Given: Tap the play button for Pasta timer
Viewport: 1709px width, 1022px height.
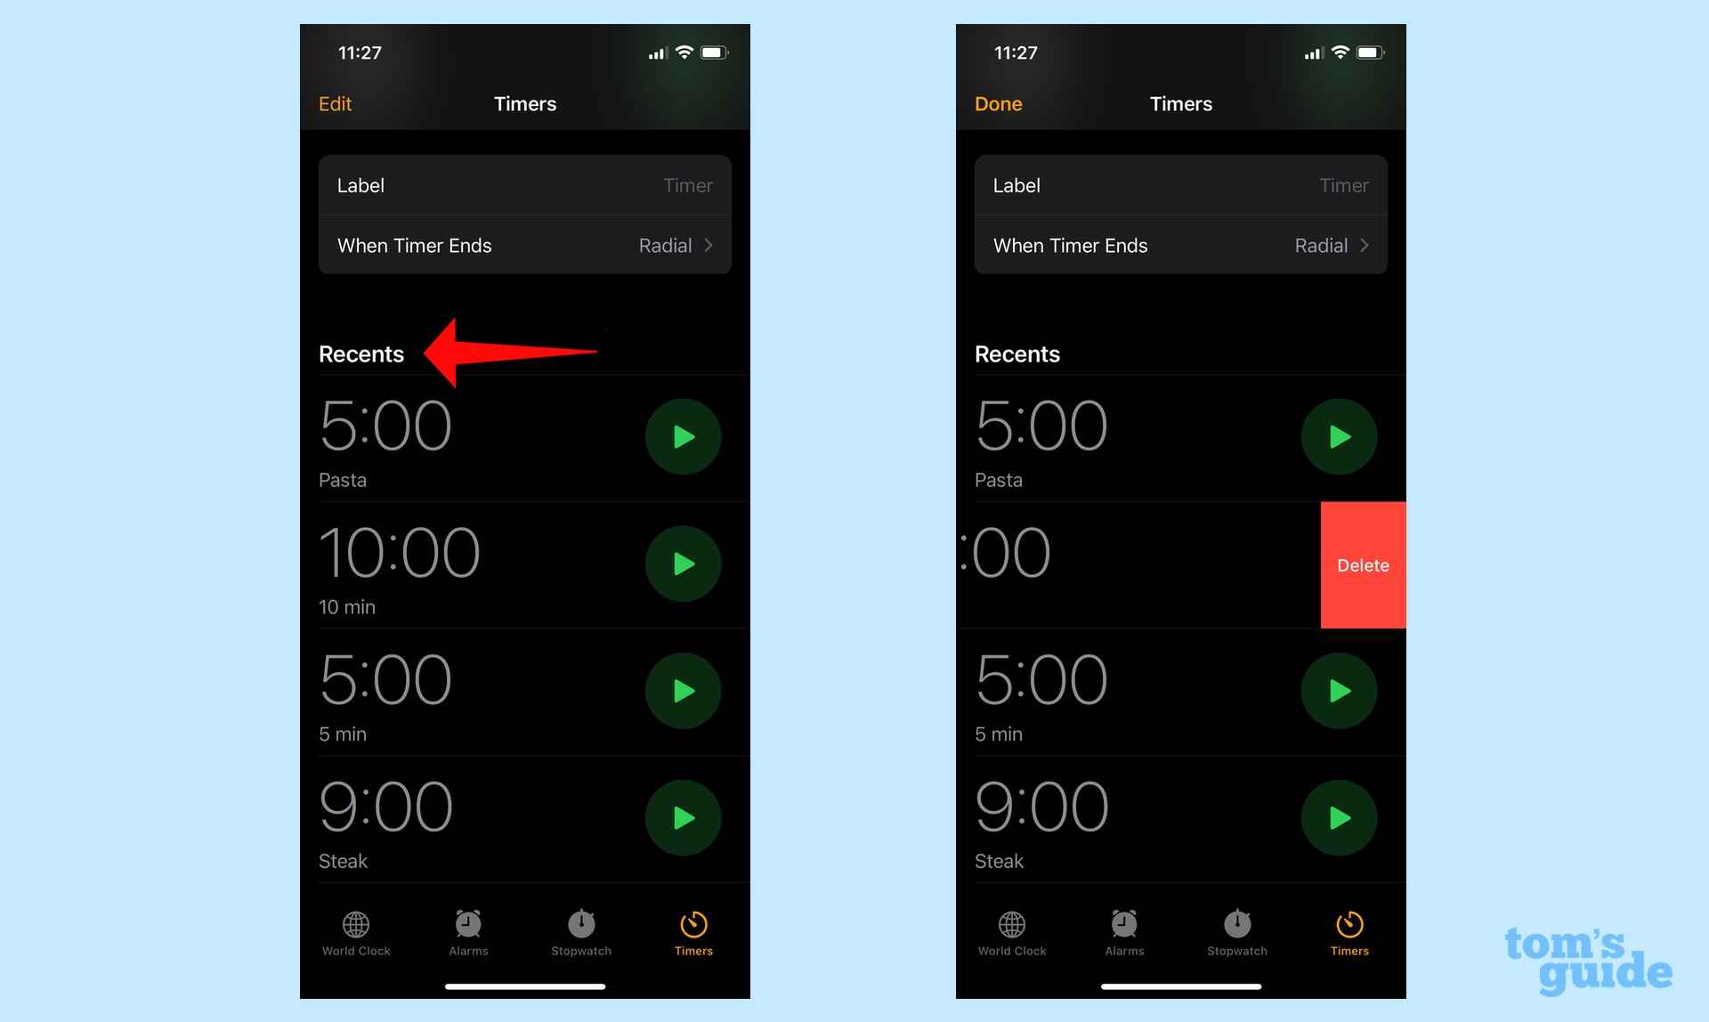Looking at the screenshot, I should [681, 435].
